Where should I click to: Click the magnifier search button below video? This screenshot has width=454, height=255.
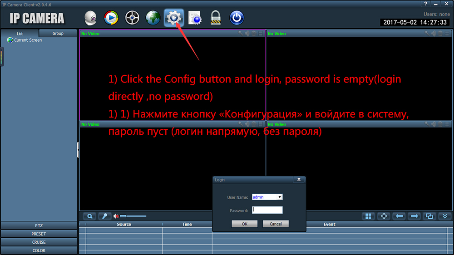coord(90,216)
